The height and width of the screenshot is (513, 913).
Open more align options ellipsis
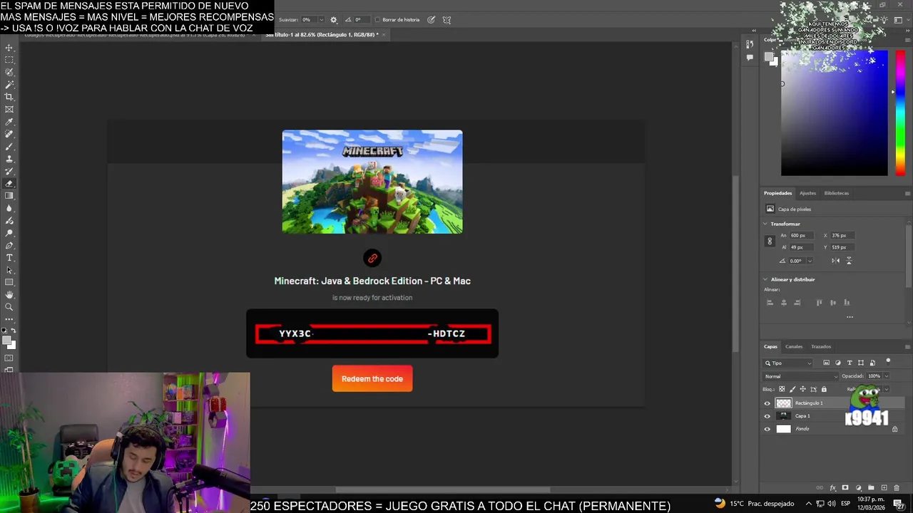pos(850,317)
